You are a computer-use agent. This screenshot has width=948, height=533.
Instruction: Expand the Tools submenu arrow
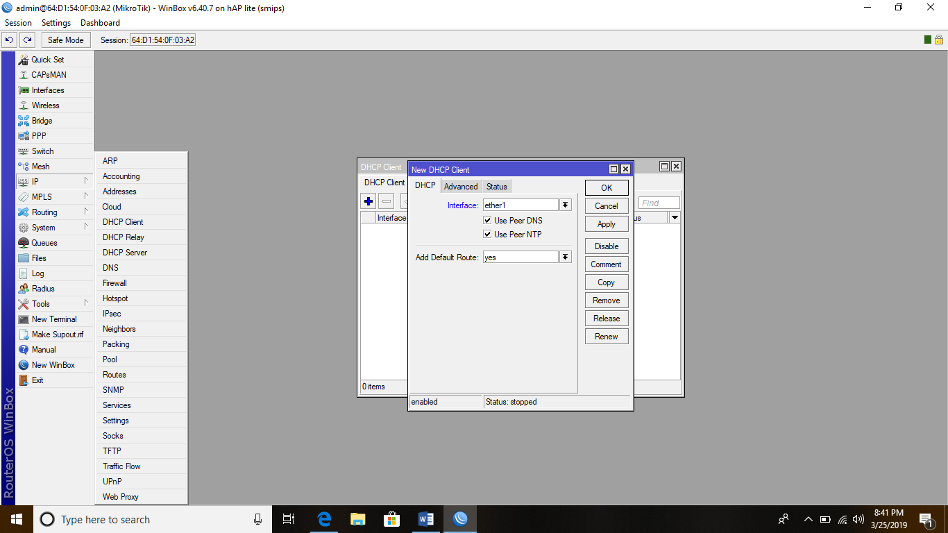(87, 304)
